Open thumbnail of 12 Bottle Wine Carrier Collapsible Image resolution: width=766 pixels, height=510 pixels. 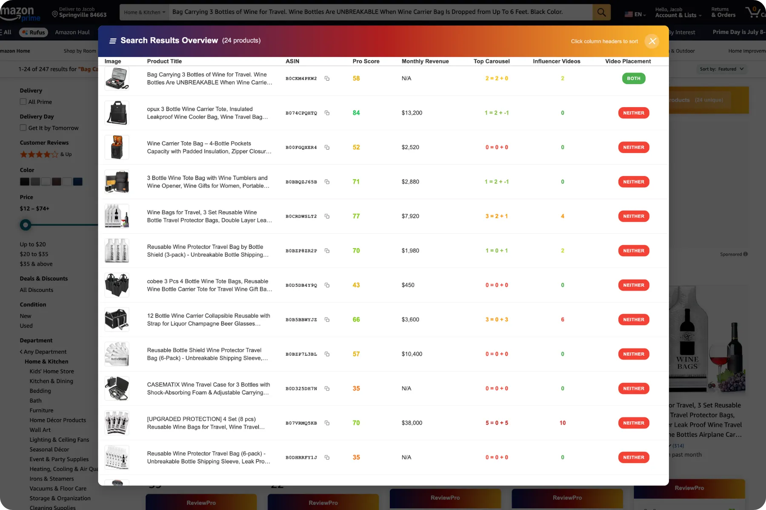[x=117, y=320]
